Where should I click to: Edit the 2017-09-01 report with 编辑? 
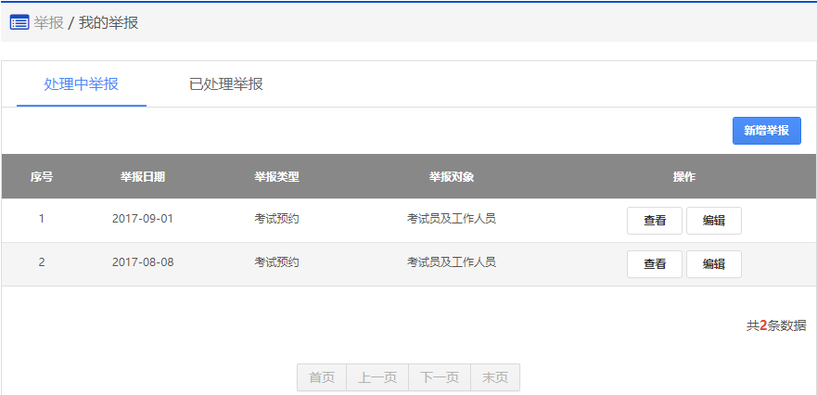coord(713,221)
